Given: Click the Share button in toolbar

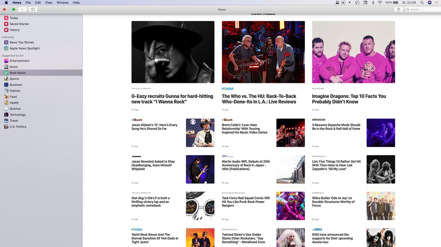Looking at the screenshot, I should 398,9.
